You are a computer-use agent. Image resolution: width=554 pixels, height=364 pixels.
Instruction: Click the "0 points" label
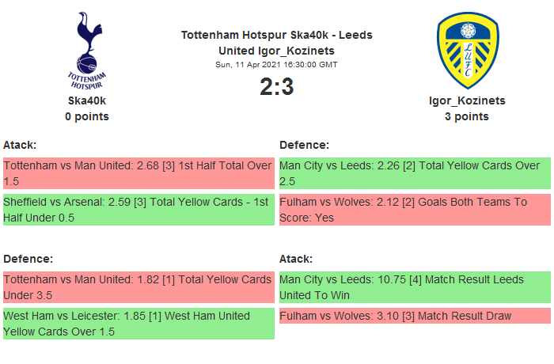coord(87,116)
